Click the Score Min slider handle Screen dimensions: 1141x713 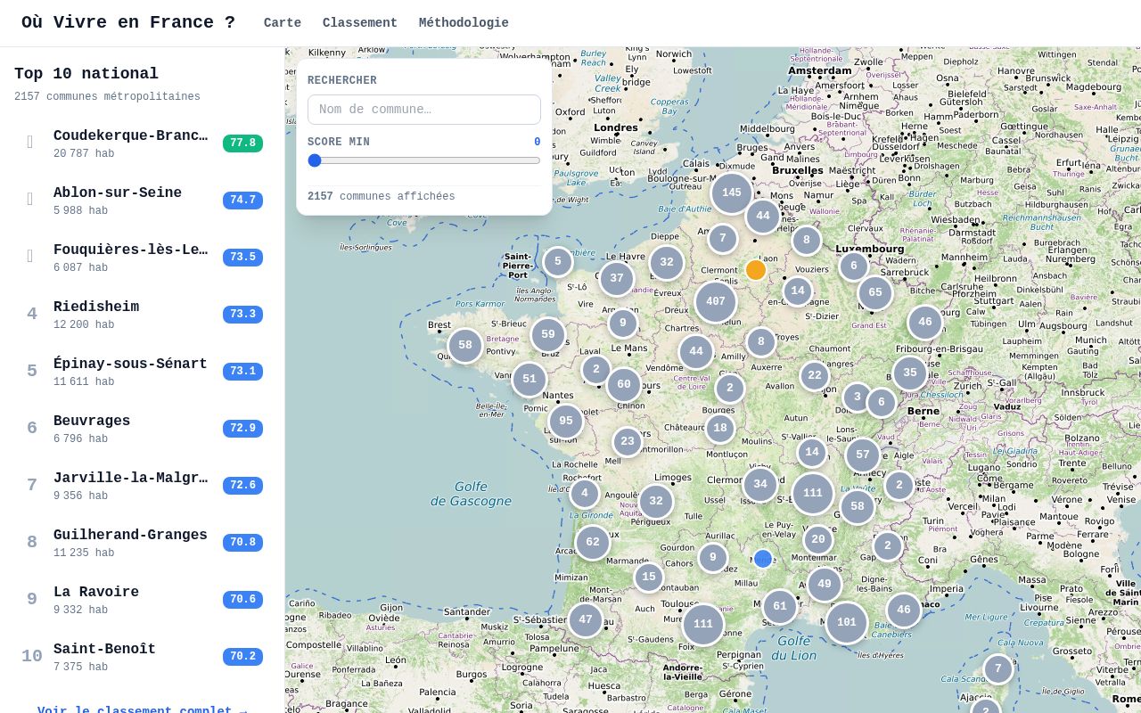pos(314,160)
